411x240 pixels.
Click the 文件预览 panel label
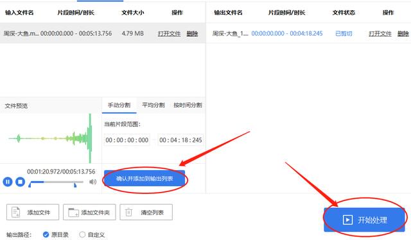[16, 106]
